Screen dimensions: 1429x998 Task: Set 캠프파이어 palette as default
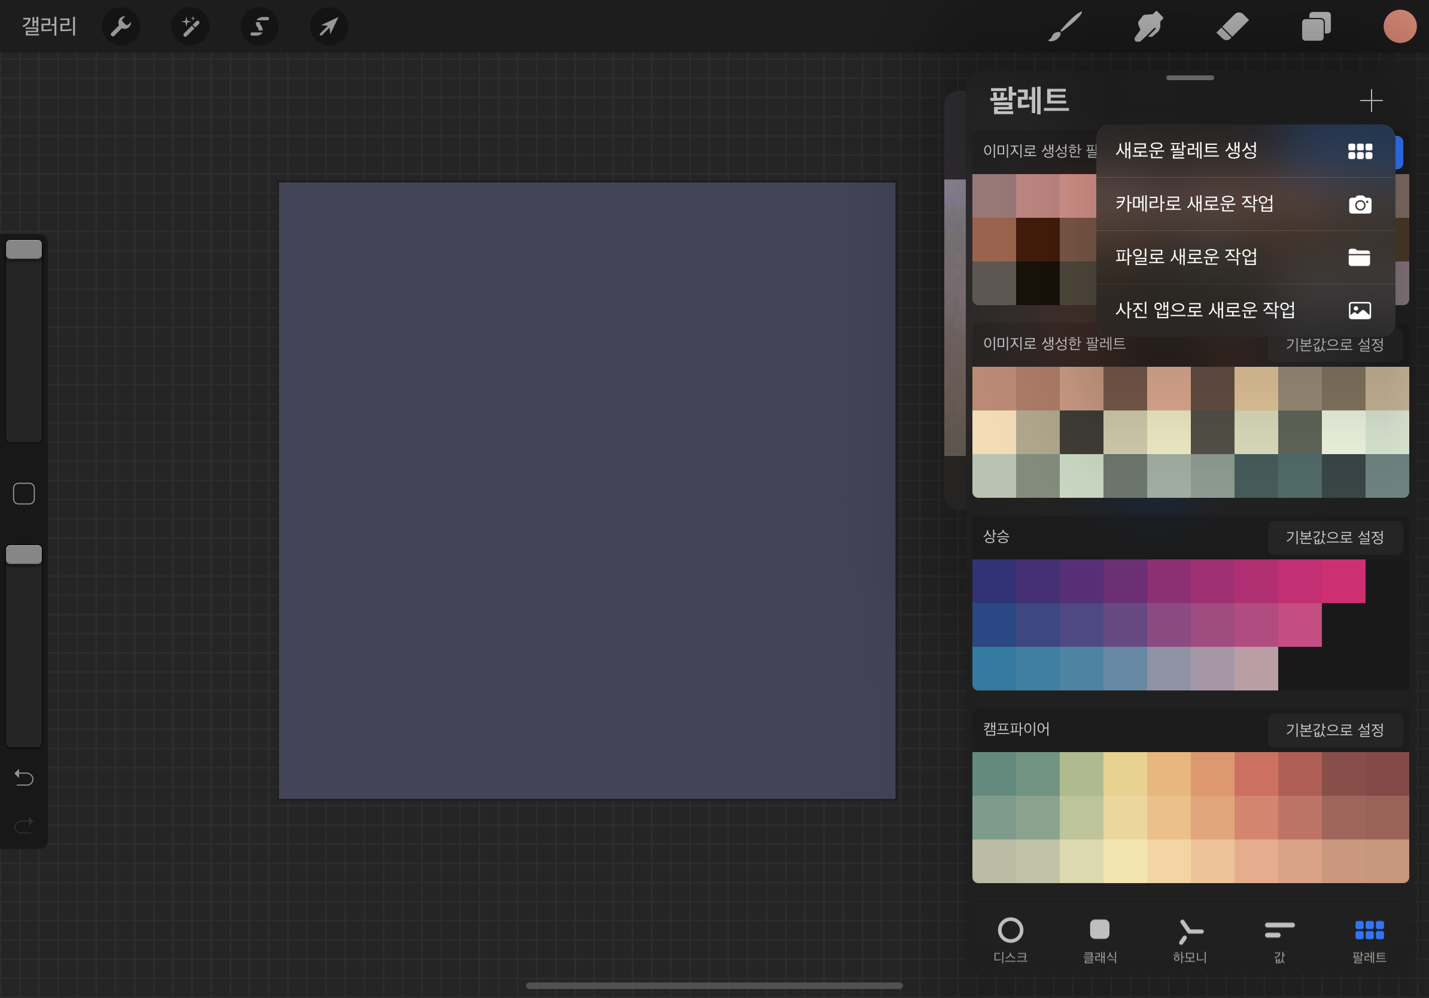click(x=1334, y=730)
